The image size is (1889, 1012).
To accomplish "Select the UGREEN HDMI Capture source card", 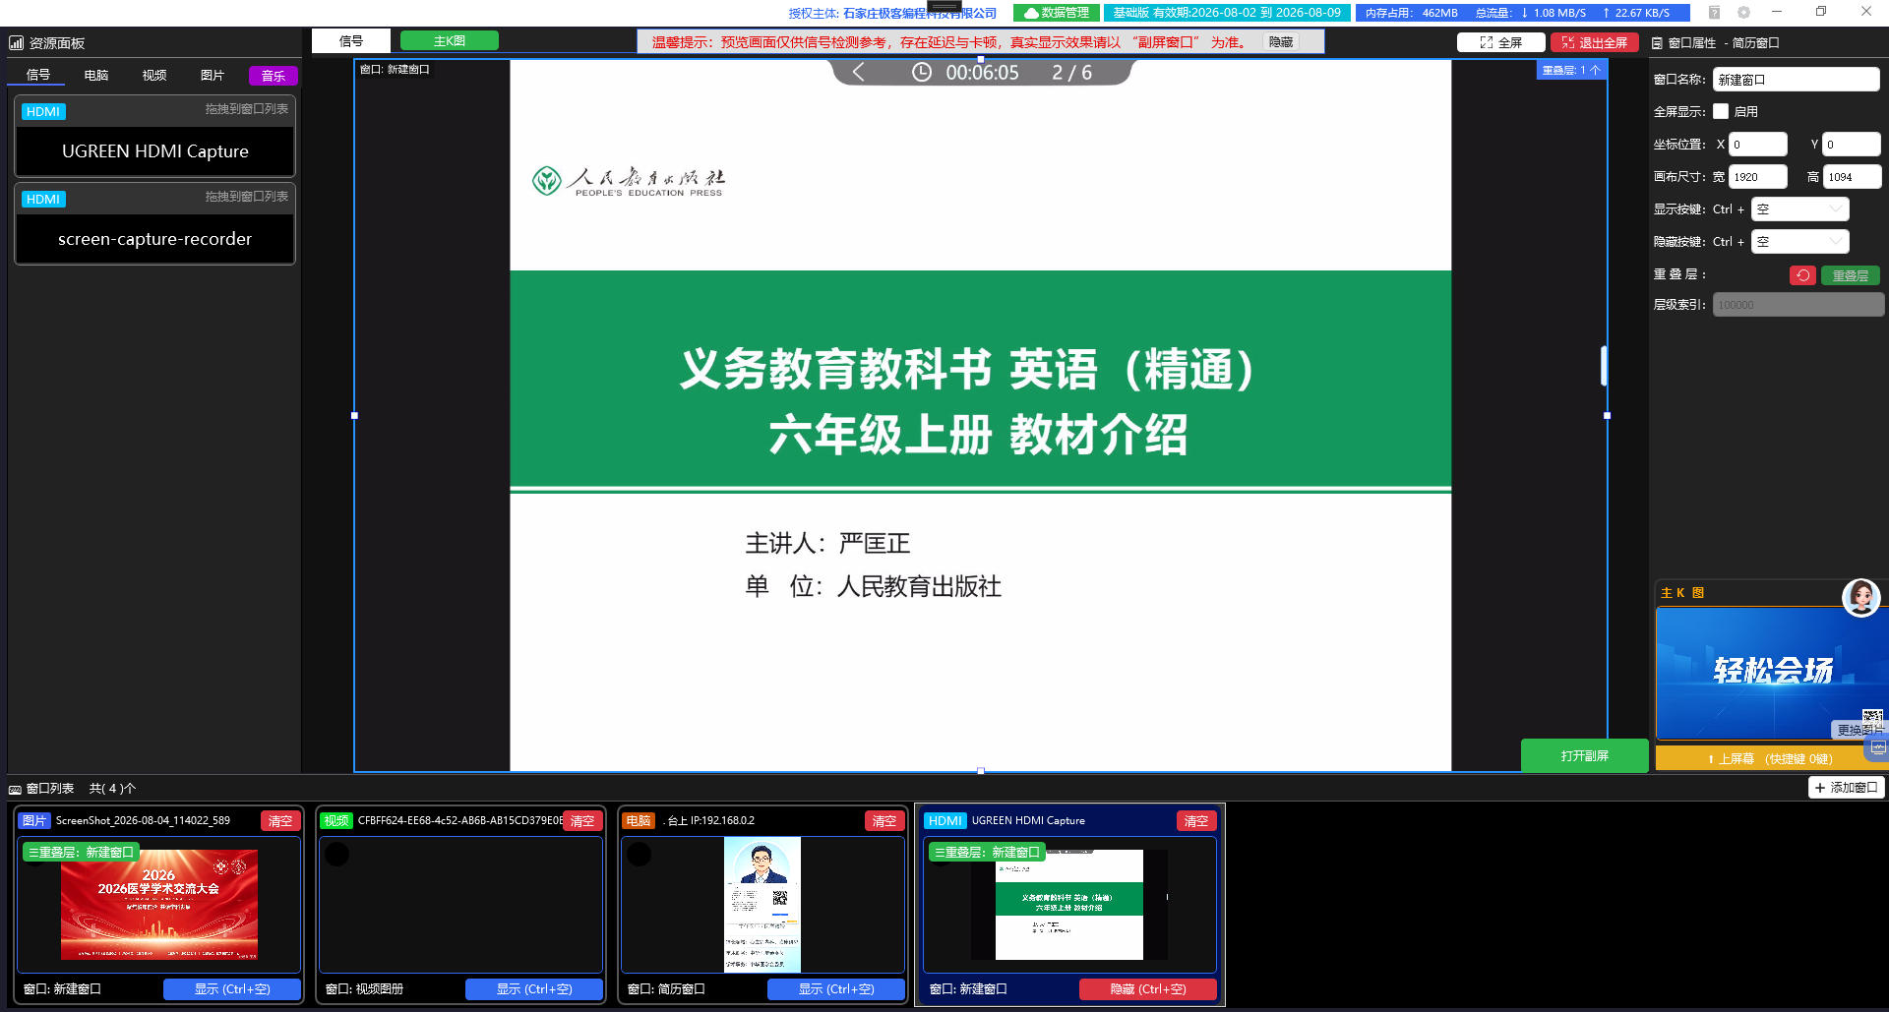I will point(154,137).
